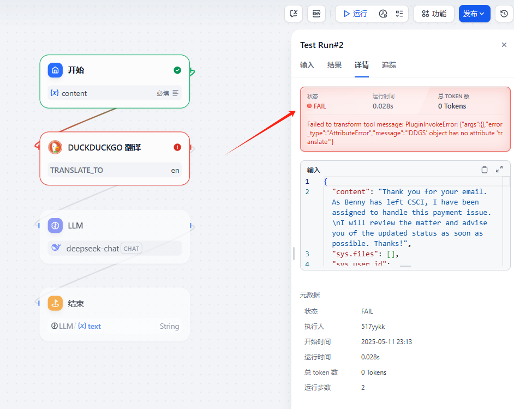Open the checklist icon beside run history
The image size is (514, 409).
pos(399,14)
